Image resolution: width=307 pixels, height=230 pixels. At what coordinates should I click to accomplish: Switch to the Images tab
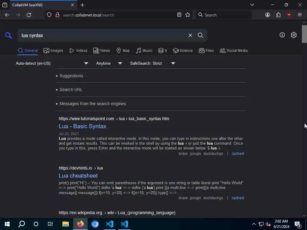click(53, 50)
